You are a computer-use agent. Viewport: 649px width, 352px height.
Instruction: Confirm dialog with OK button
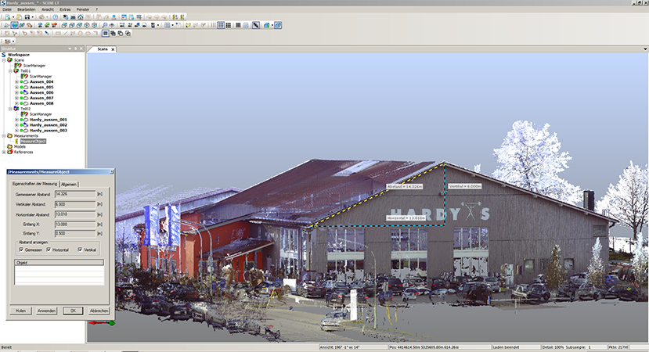pos(73,311)
